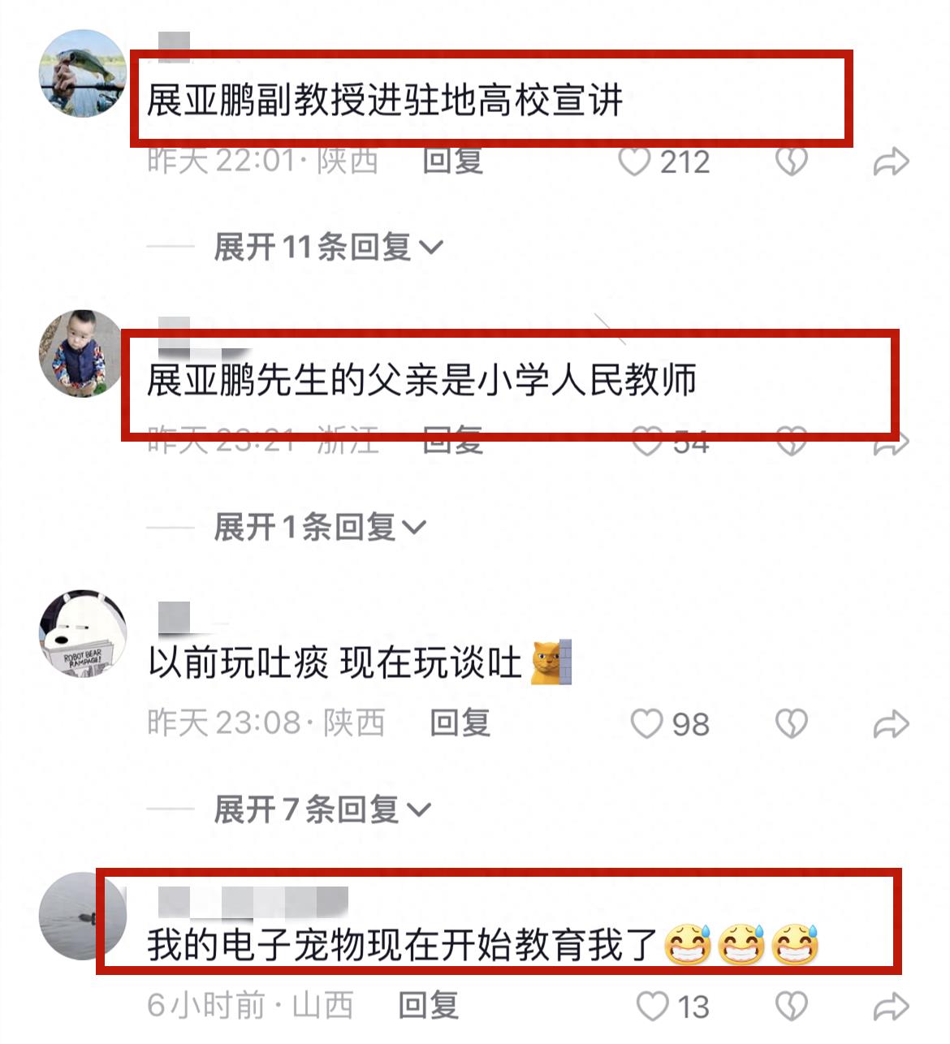
Task: Like the 山西 comment with 13 likes
Action: coord(653,1007)
